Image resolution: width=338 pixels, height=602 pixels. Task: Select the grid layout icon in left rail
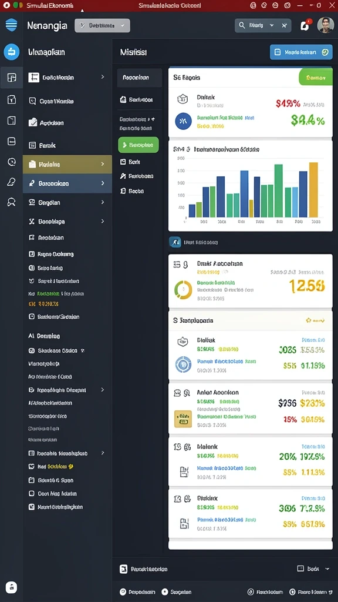coord(12,78)
